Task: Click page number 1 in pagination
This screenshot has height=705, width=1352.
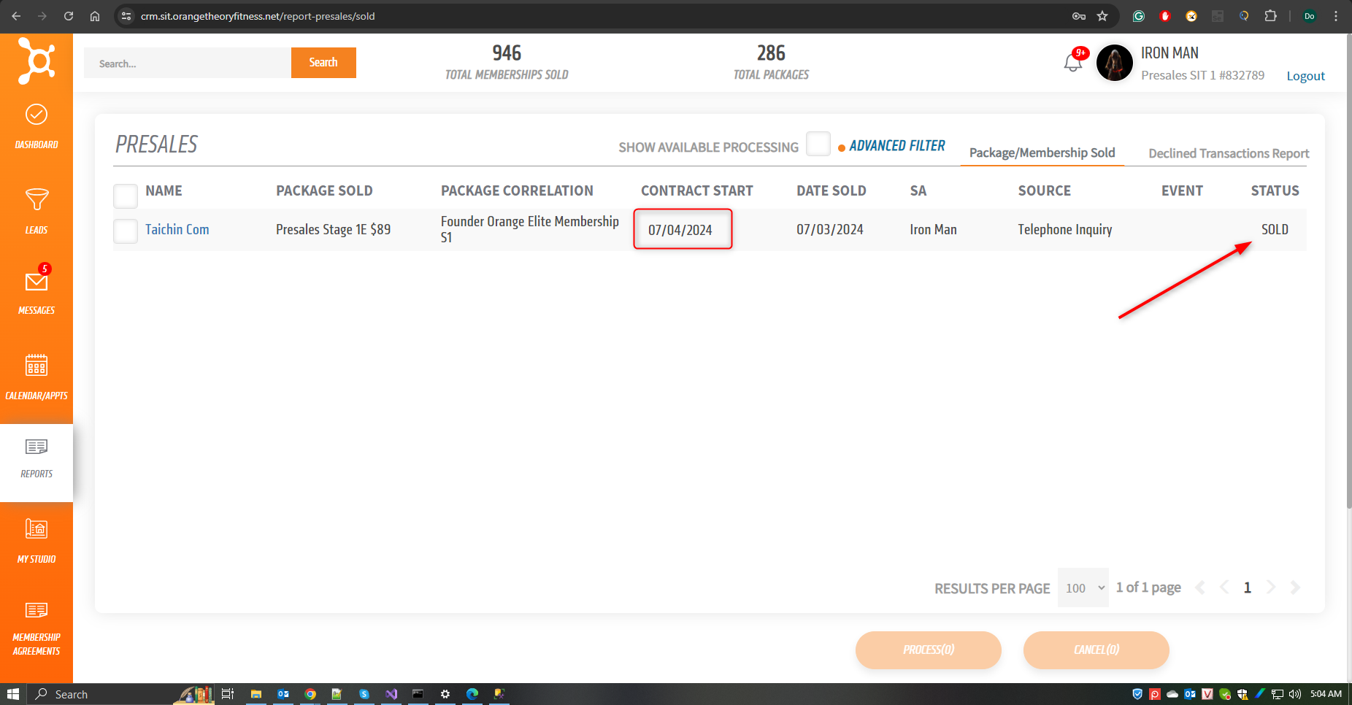Action: point(1248,587)
